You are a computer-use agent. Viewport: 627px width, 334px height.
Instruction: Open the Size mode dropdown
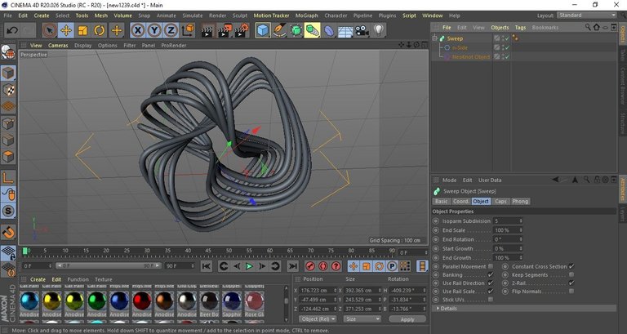(363, 318)
